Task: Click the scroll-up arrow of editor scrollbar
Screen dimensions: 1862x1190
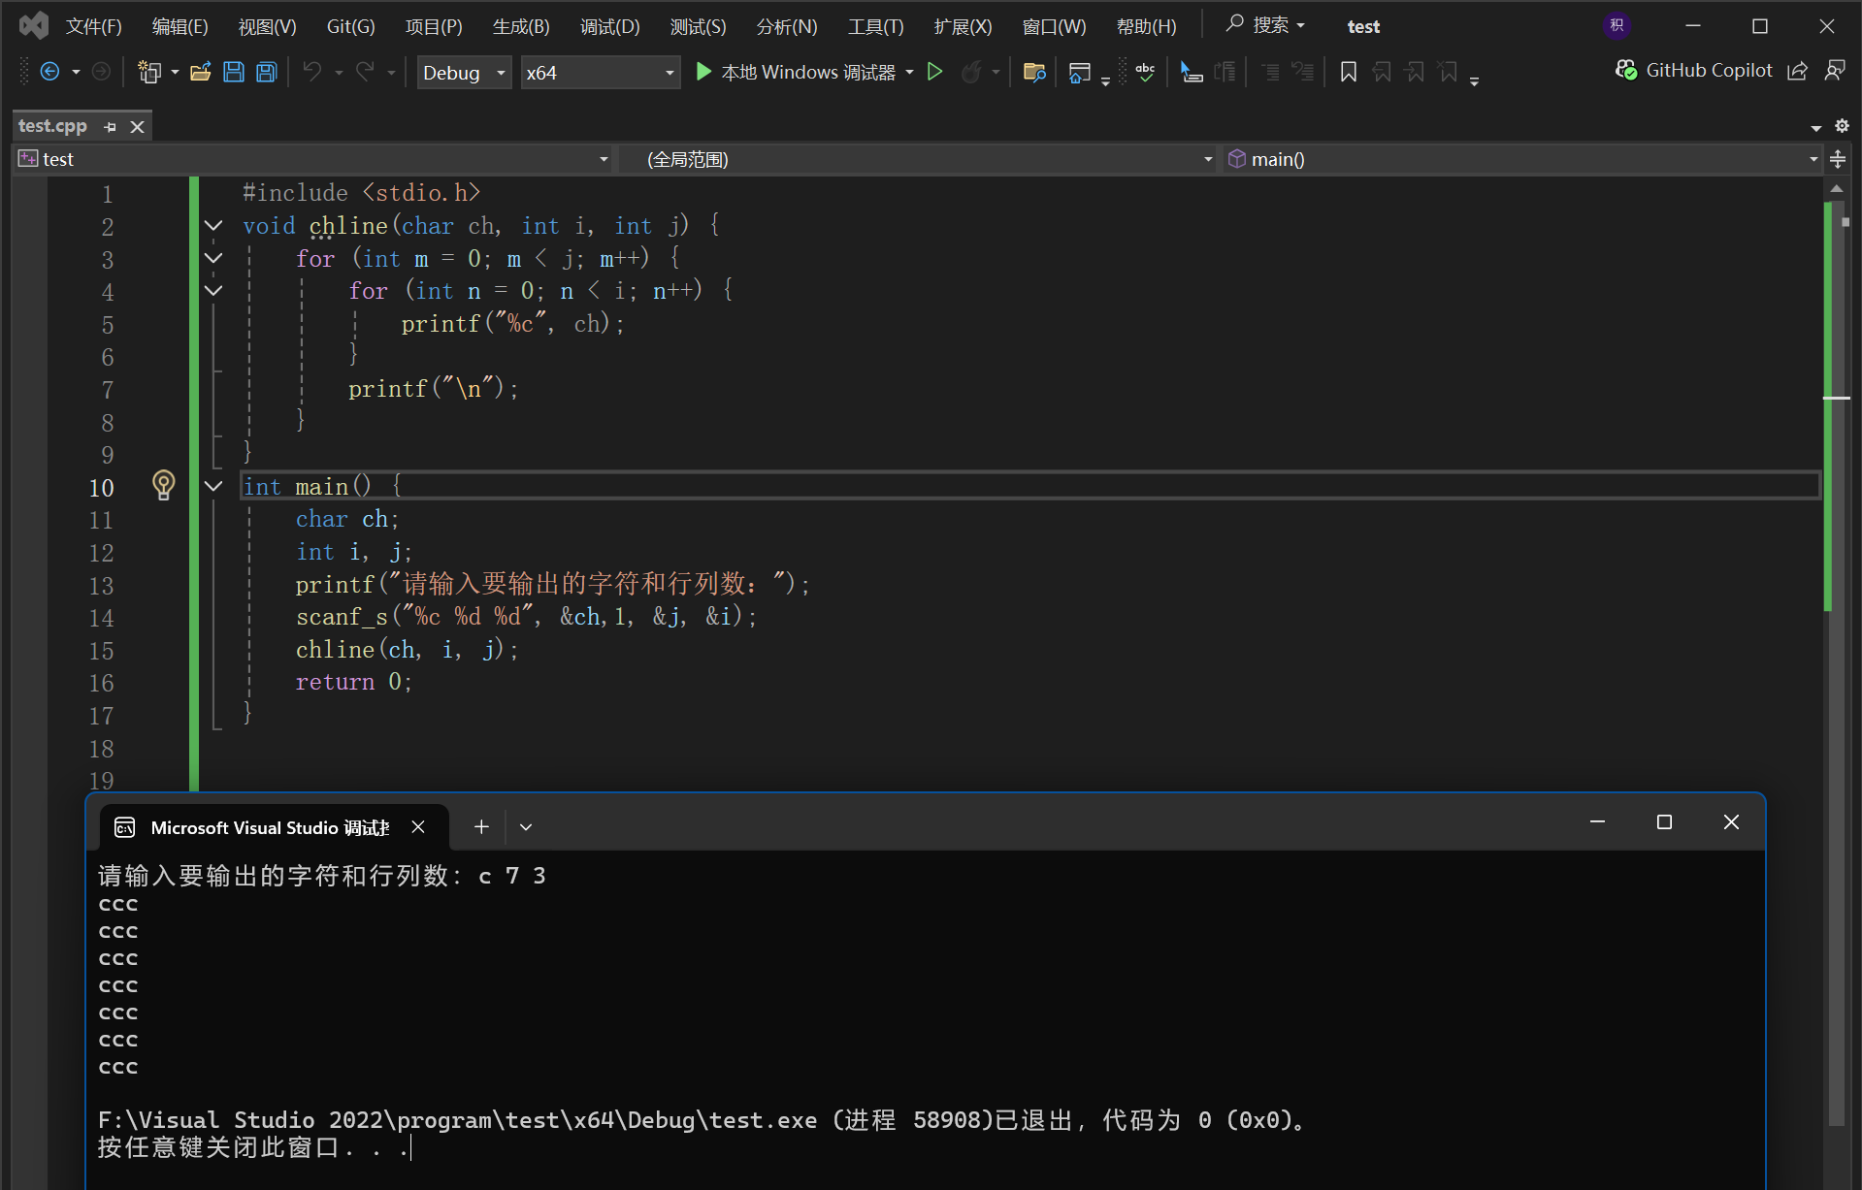Action: 1836,188
